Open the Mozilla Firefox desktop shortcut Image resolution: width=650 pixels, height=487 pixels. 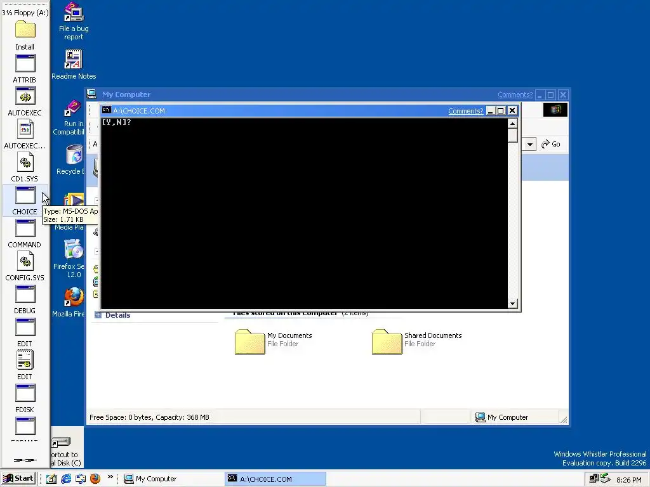74,297
